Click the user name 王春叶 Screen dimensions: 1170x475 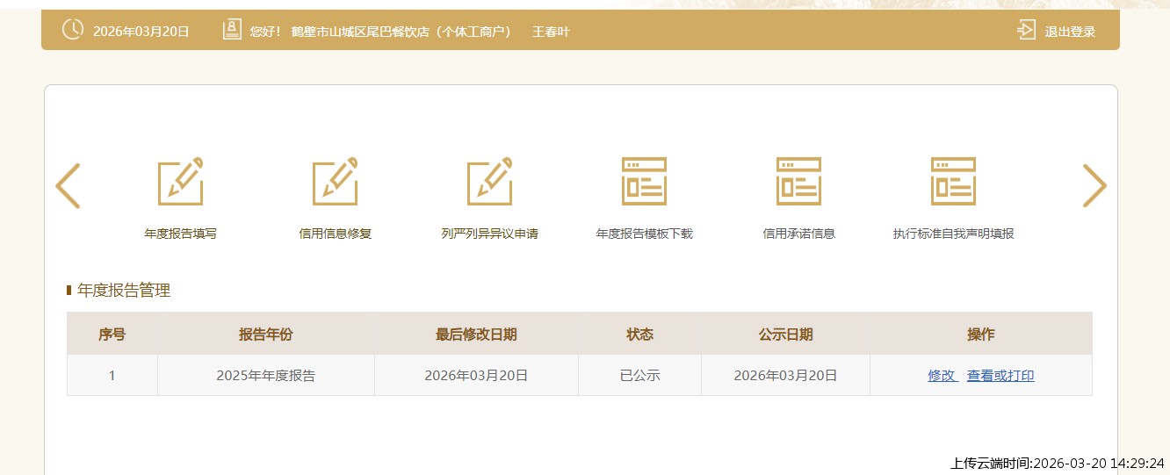[x=551, y=32]
